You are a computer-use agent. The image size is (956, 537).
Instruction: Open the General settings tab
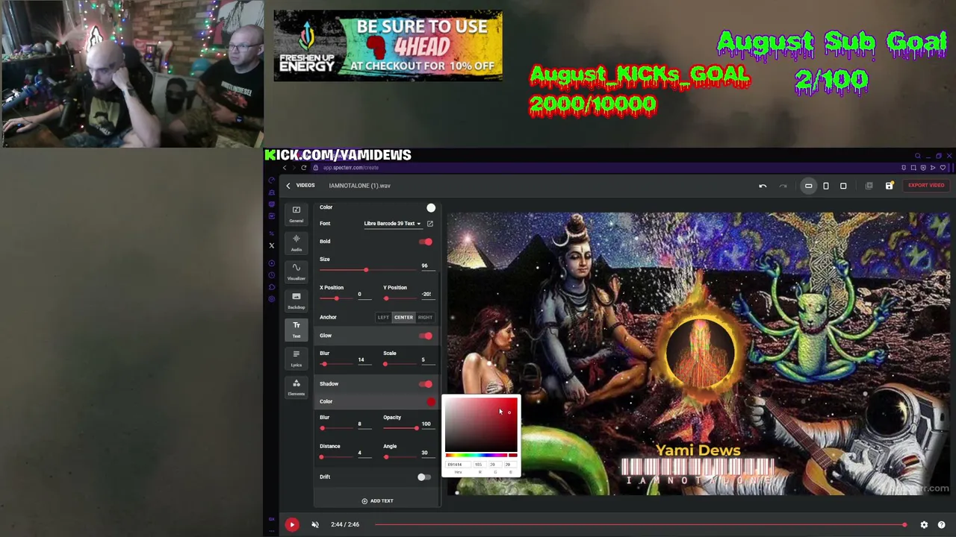click(297, 213)
